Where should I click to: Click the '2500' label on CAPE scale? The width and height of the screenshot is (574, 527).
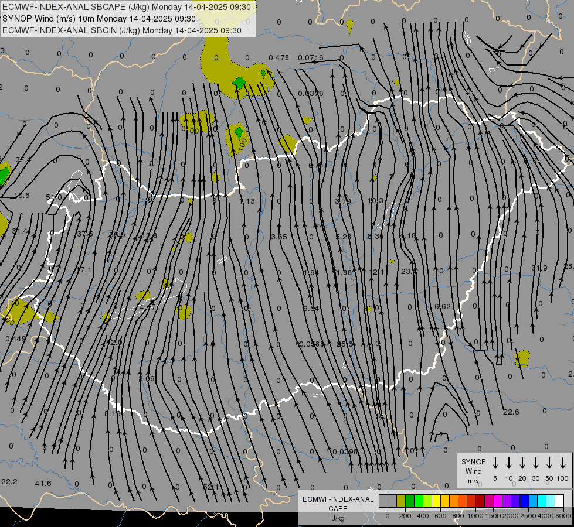click(528, 516)
